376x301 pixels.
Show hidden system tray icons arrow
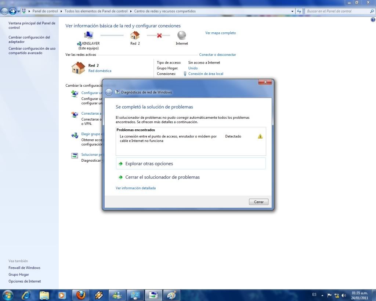click(322, 295)
